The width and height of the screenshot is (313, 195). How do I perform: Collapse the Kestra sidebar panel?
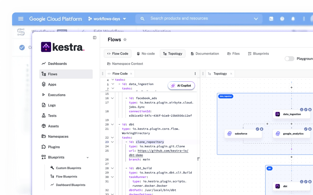click(95, 38)
